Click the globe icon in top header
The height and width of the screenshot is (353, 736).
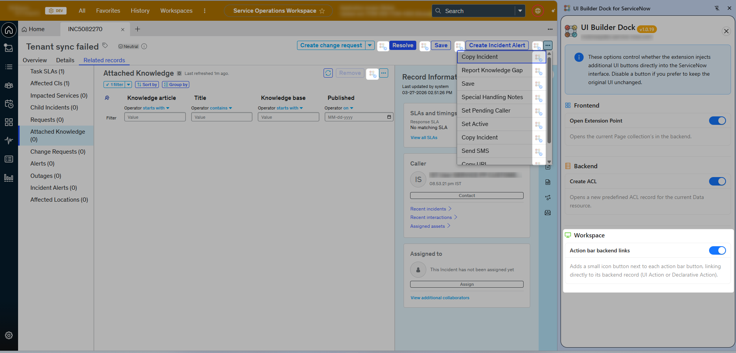pos(537,11)
